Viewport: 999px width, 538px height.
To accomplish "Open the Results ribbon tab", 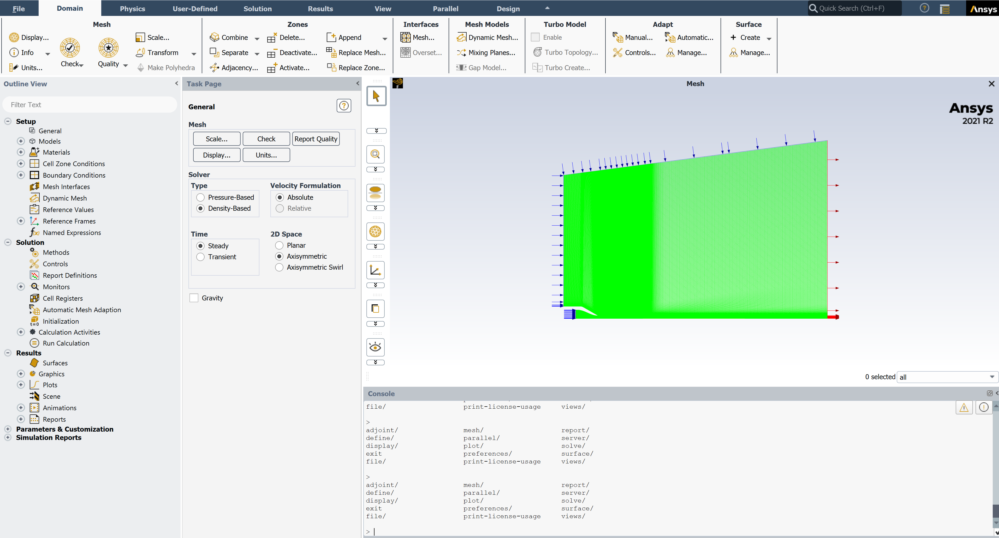I will [x=320, y=9].
